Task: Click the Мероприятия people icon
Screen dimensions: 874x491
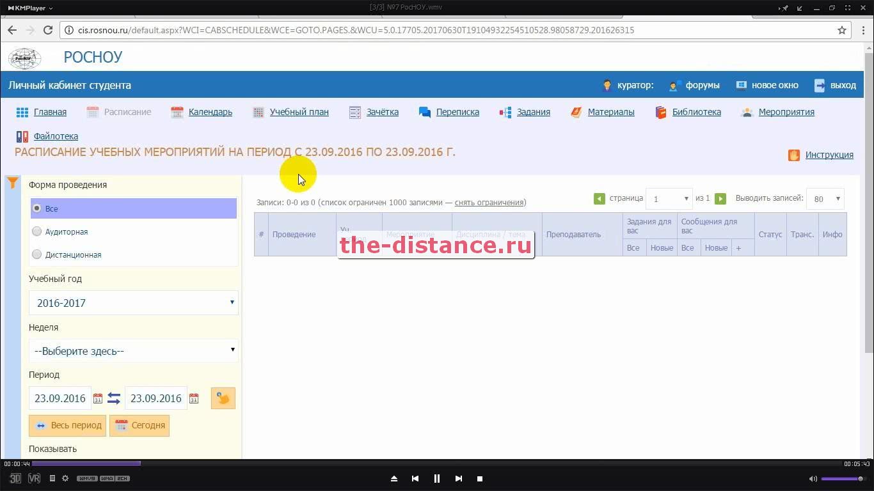Action: tap(747, 112)
